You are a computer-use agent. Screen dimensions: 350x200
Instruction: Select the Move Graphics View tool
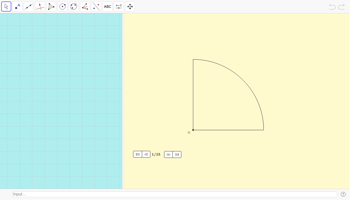(x=130, y=6)
